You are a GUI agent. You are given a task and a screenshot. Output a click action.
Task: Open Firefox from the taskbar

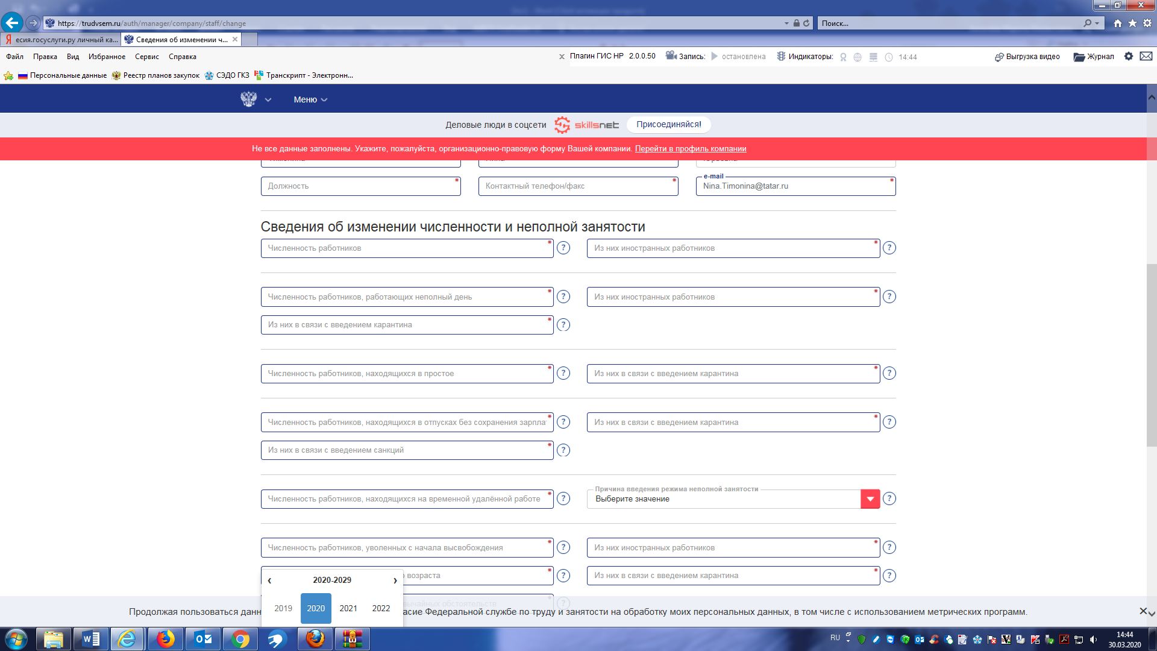tap(165, 639)
